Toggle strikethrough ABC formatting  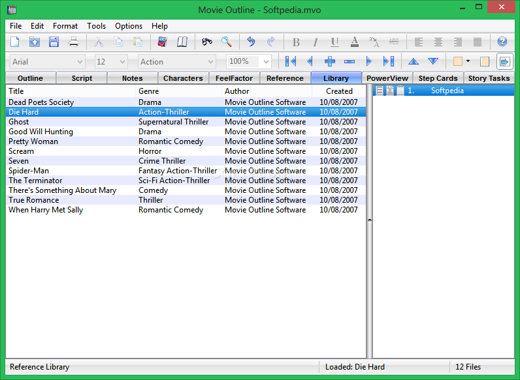tap(394, 42)
